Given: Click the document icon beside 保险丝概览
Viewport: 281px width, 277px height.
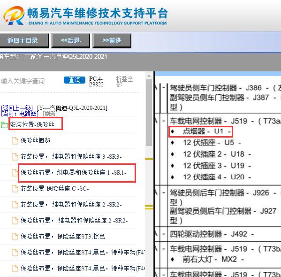Looking at the screenshot, I should (x=15, y=141).
